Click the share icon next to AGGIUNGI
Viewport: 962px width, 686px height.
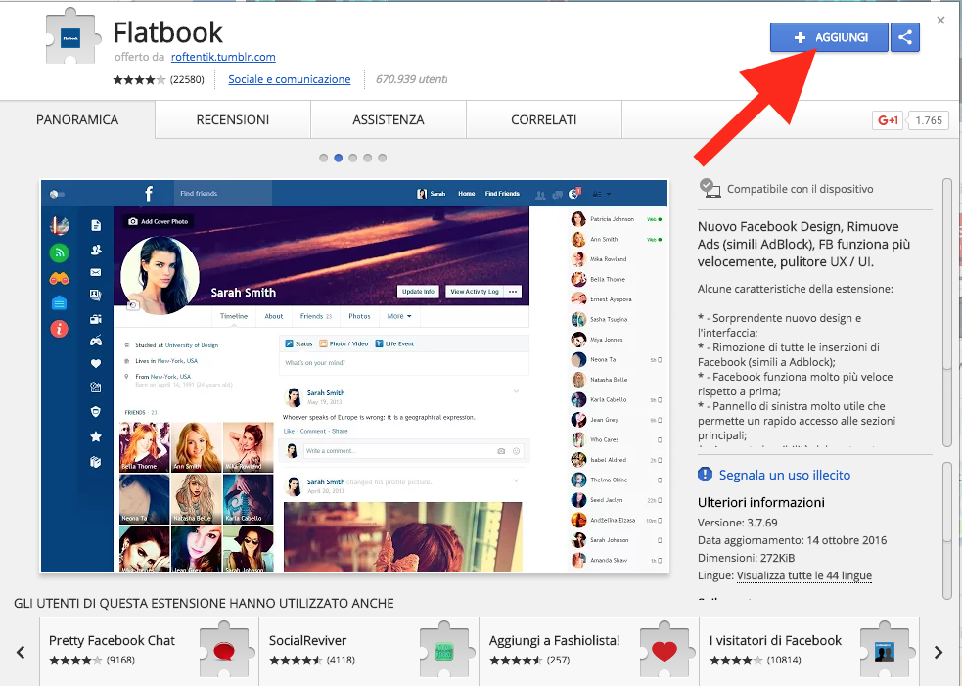pyautogui.click(x=905, y=37)
